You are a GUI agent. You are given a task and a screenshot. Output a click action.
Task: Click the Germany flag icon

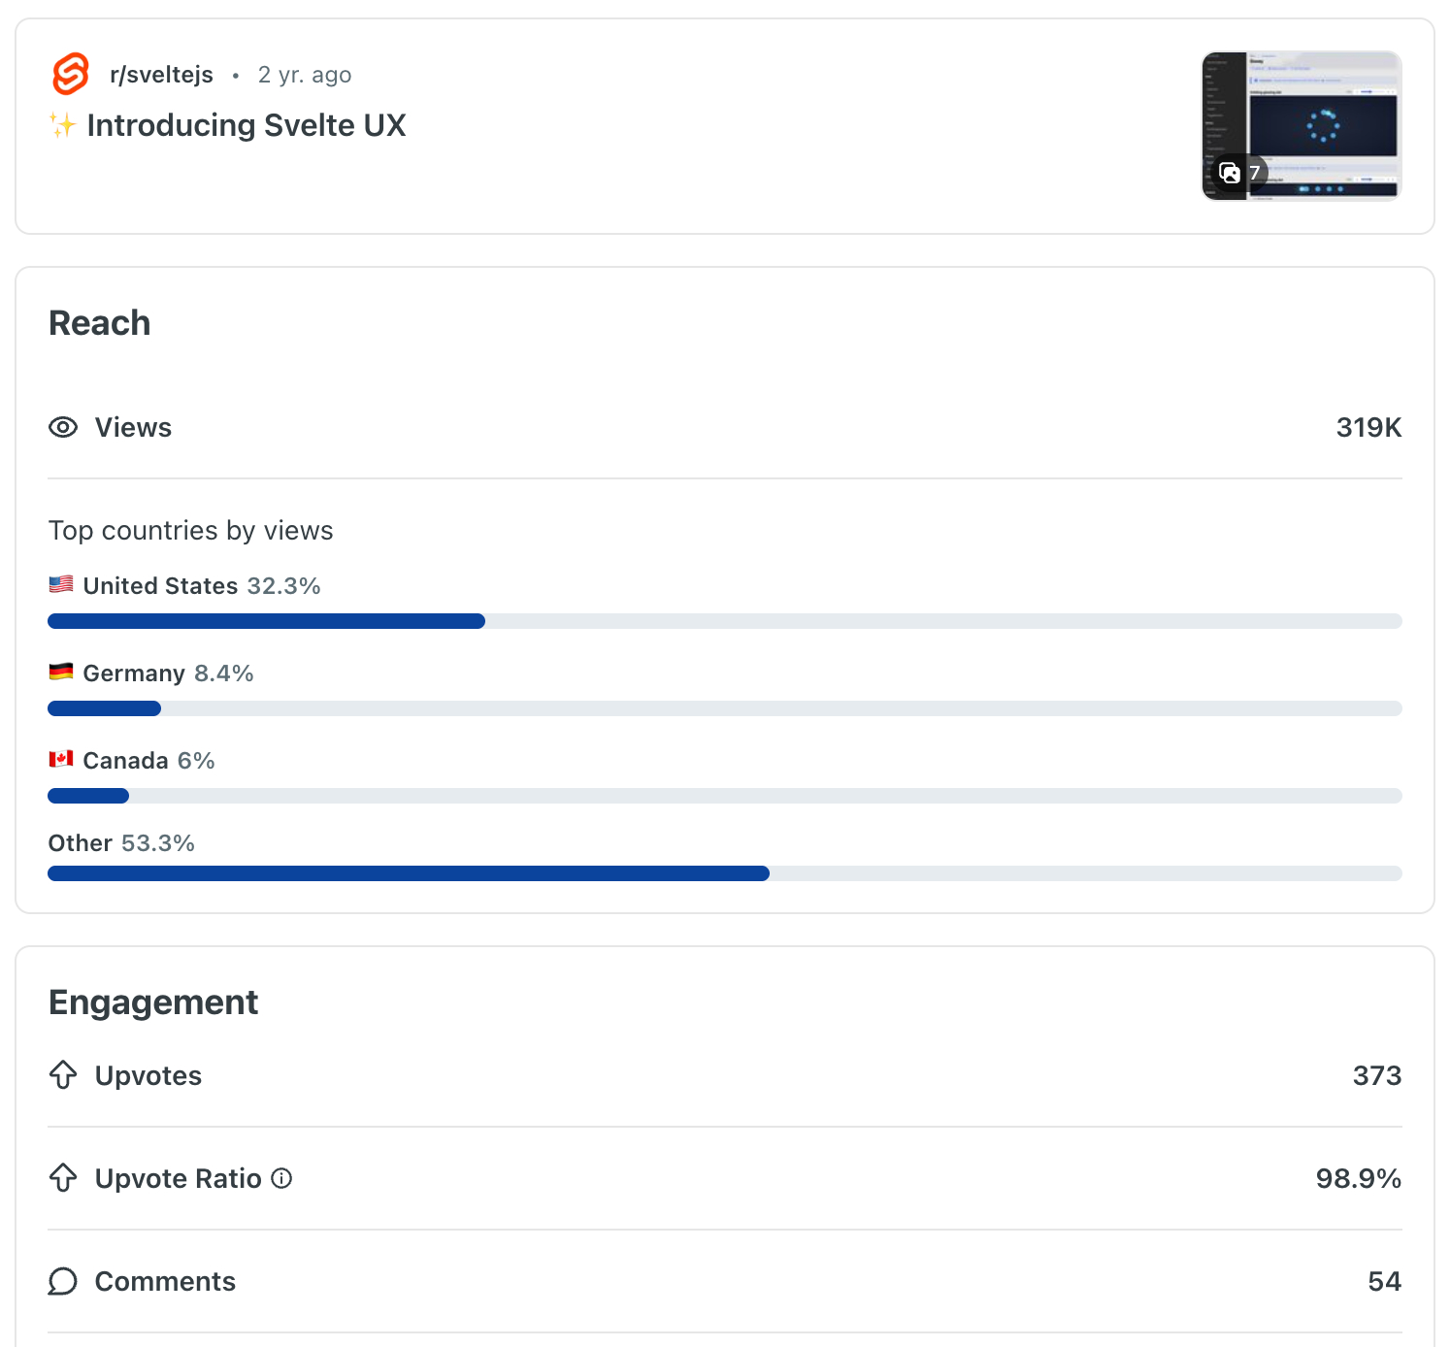61,672
